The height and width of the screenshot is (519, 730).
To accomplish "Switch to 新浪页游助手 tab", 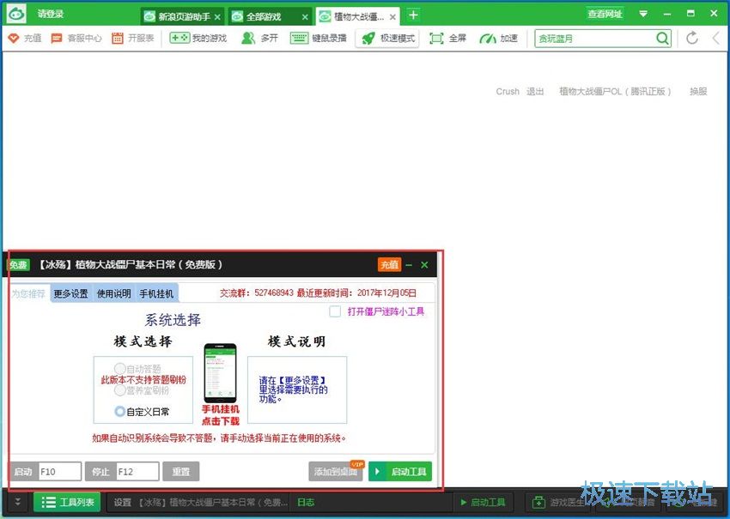I will (184, 17).
